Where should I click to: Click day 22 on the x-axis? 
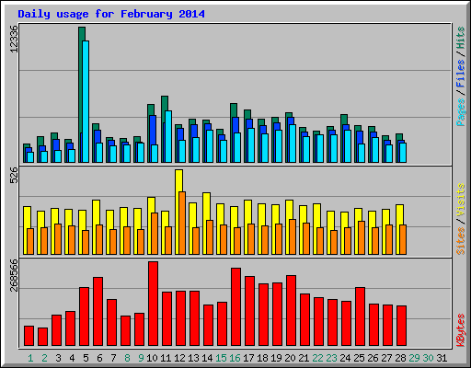[317, 358]
